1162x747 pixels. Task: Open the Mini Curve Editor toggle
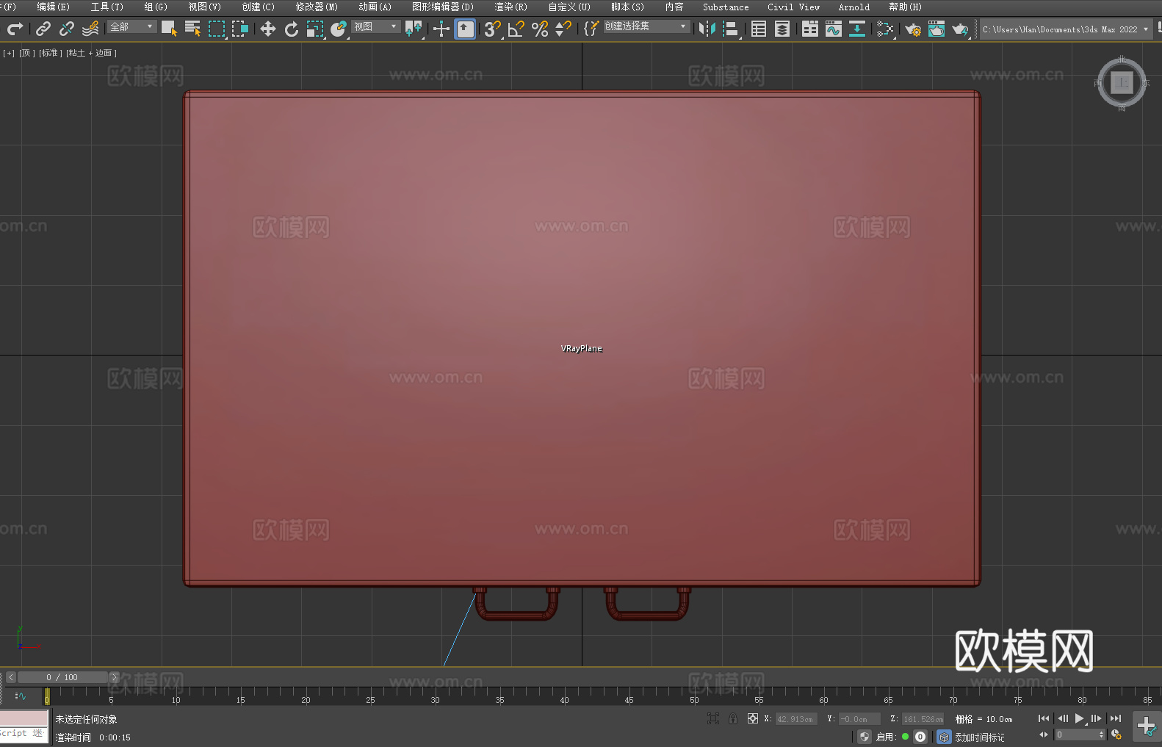click(x=21, y=696)
